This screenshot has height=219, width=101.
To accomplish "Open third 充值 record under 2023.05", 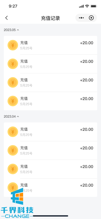I will click(51, 83).
